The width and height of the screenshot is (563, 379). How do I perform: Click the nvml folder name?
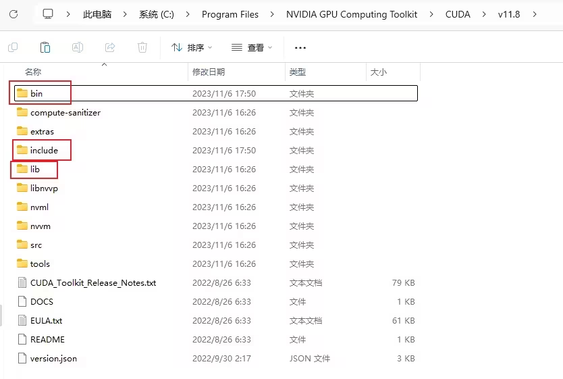(39, 207)
